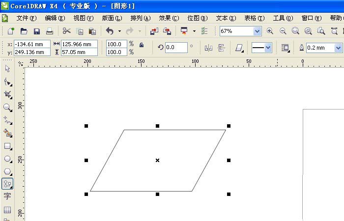Screen dimensions: 344x221
Task: Open the 视图(V) menu
Action: coord(84,18)
